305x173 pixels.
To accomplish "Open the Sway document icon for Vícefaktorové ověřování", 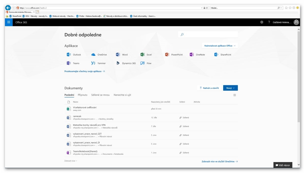I will coord(68,109).
